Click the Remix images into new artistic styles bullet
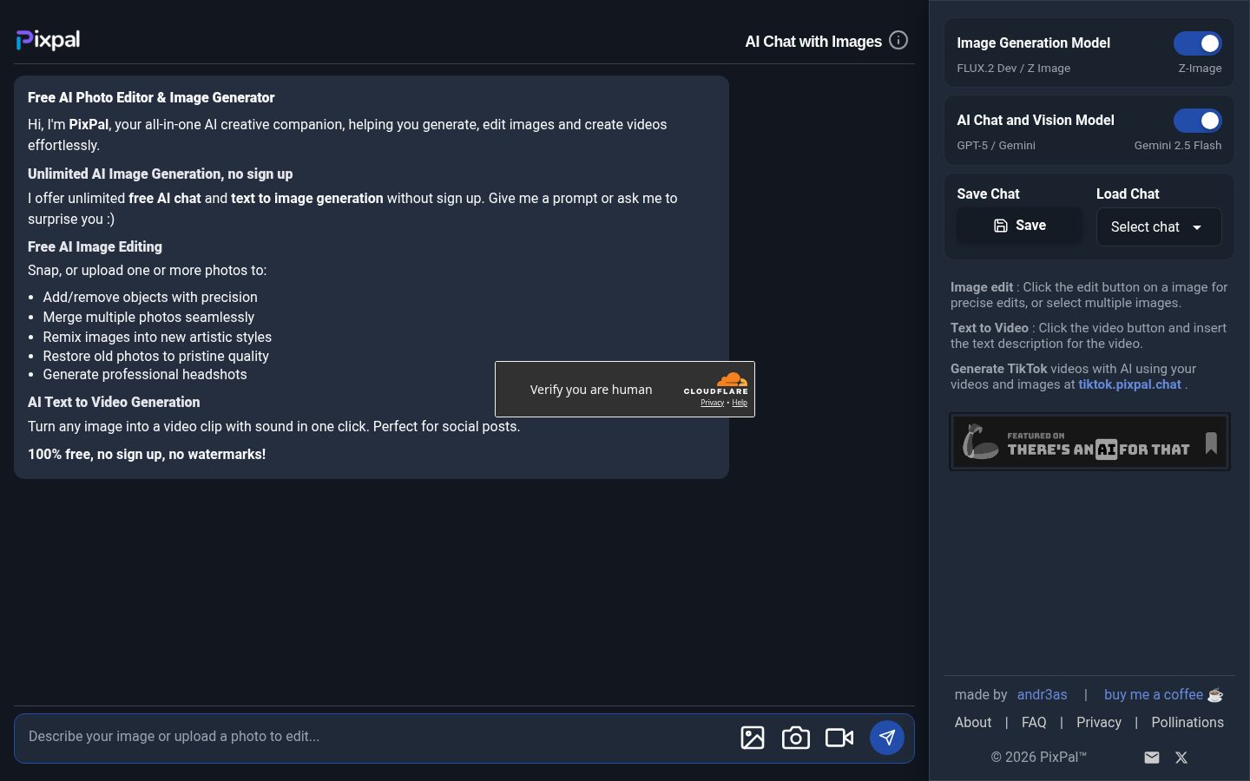Screen dimensions: 1250x781 click(x=157, y=338)
